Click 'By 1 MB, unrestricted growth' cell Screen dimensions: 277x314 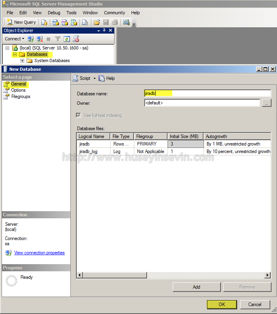237,144
